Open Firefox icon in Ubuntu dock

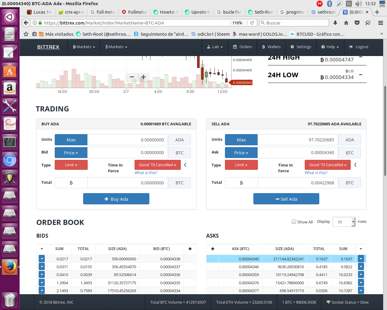[x=10, y=267]
